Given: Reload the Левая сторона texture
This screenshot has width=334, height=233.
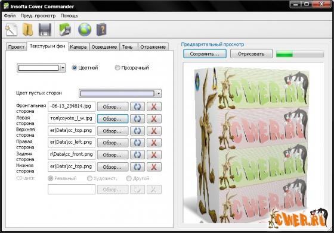Looking at the screenshot, I should 137,119.
